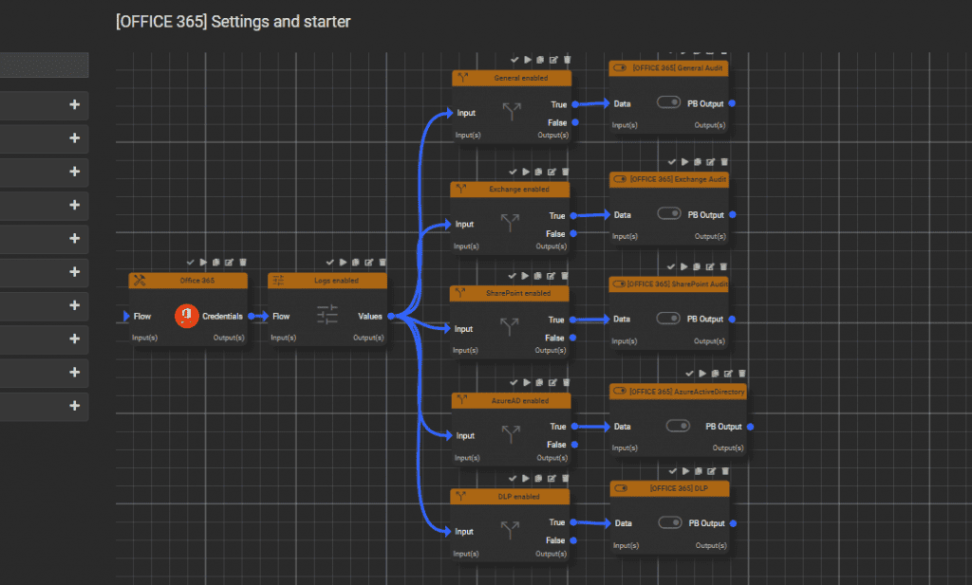Edit the AzureAD enabled node via pencil icon

pyautogui.click(x=552, y=383)
